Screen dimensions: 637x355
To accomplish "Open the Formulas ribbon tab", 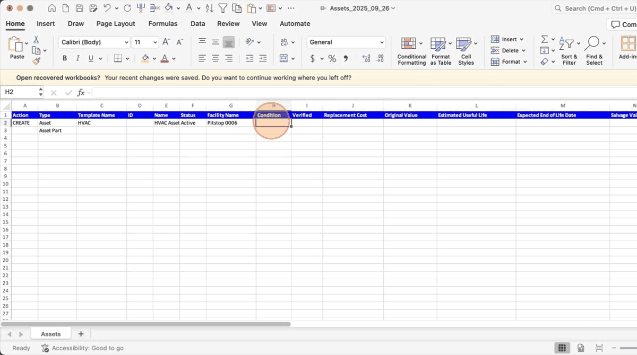I will click(162, 24).
